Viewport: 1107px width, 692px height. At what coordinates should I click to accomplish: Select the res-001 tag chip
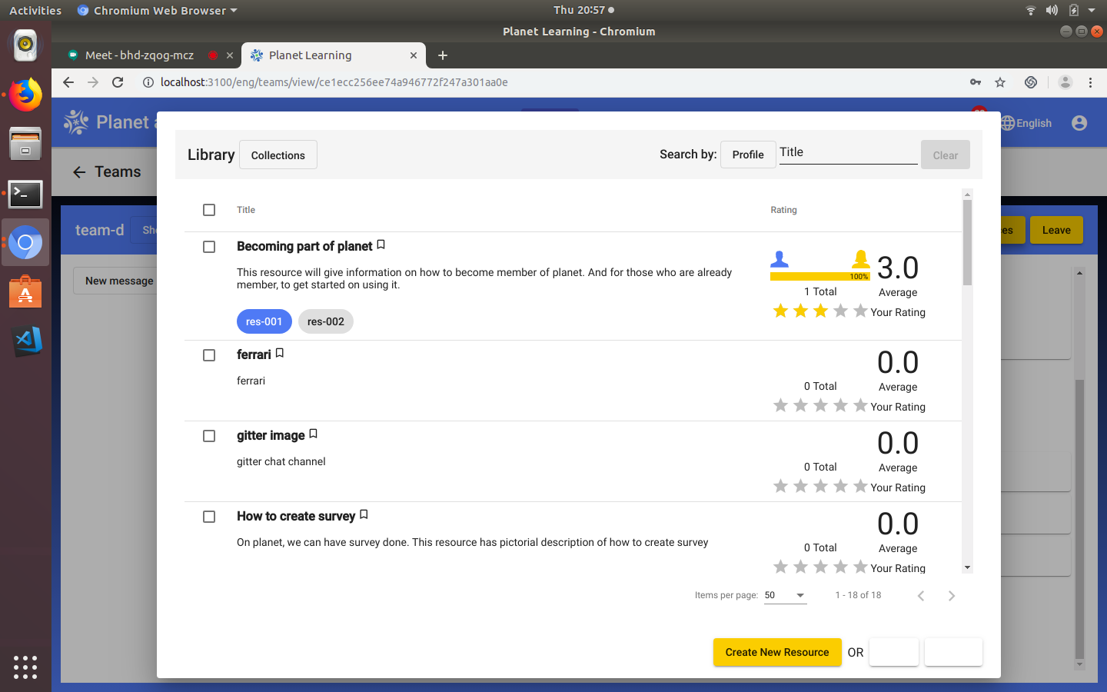264,321
